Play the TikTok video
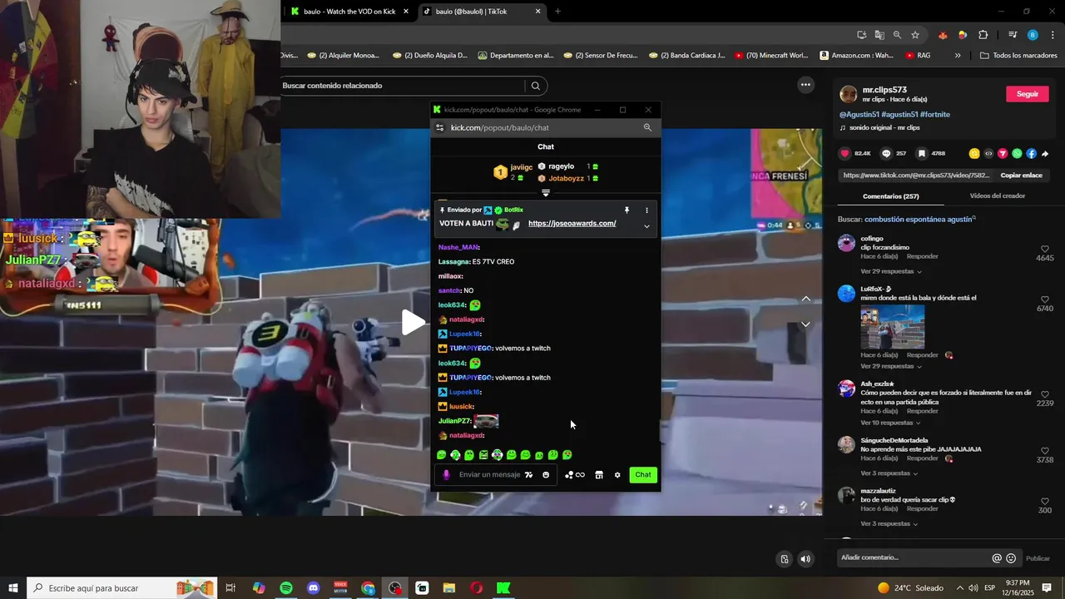This screenshot has height=599, width=1065. [414, 323]
